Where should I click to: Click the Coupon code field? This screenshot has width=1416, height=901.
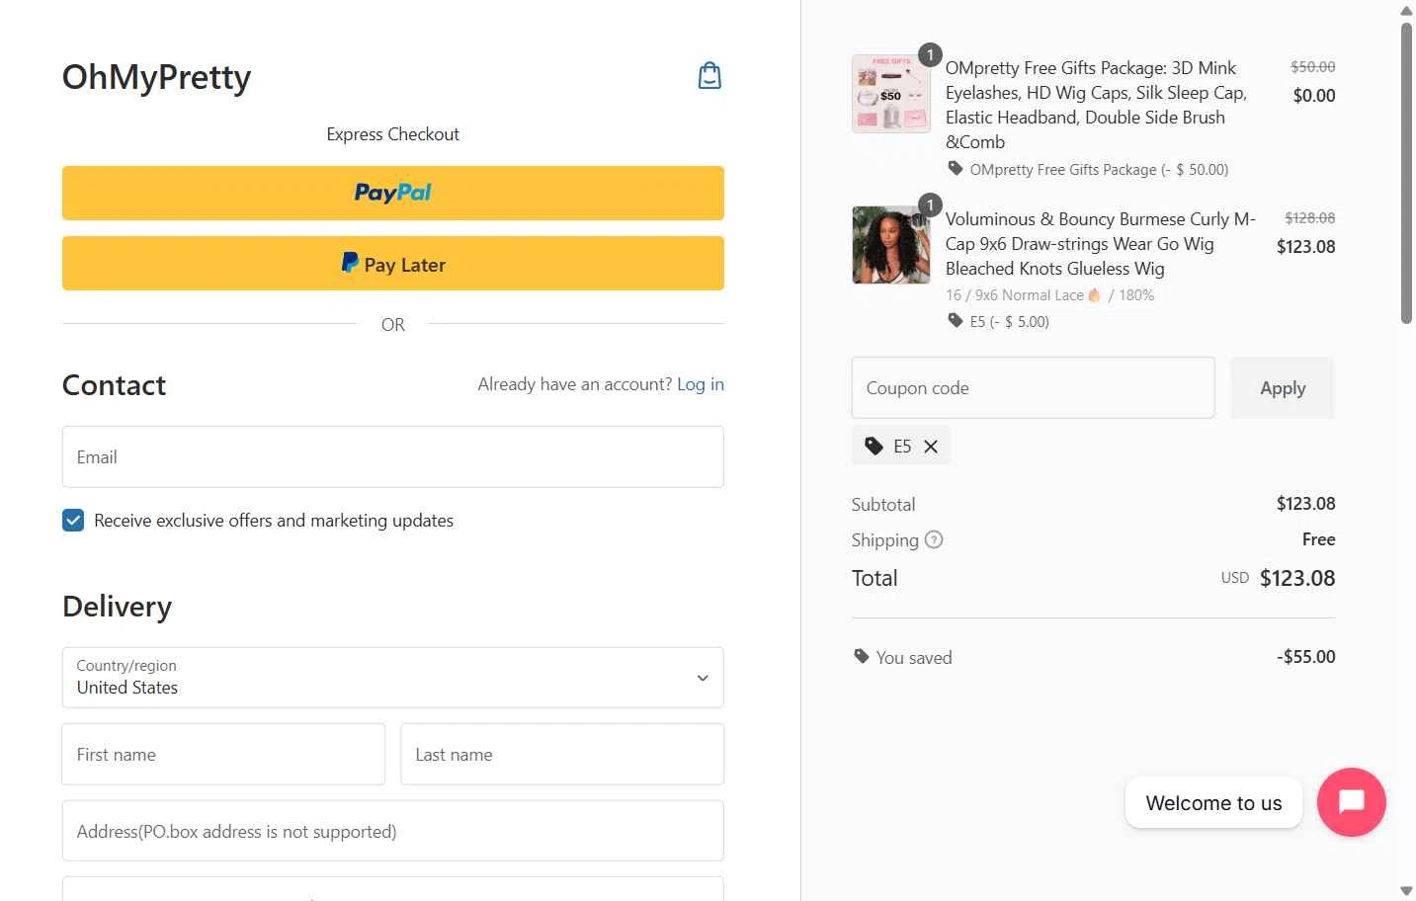(x=1034, y=388)
